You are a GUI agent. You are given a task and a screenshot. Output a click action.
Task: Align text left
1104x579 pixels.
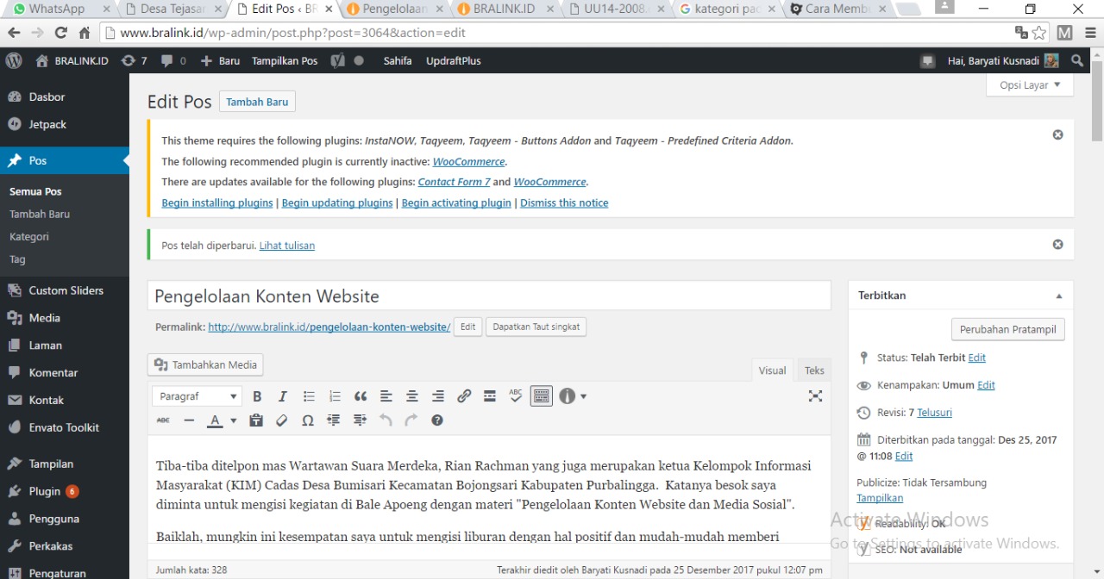point(386,396)
